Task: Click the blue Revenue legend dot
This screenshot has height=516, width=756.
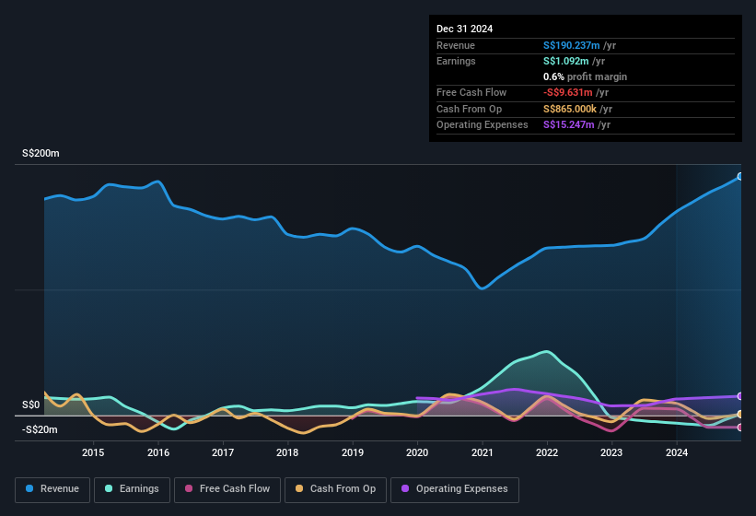Action: 29,488
